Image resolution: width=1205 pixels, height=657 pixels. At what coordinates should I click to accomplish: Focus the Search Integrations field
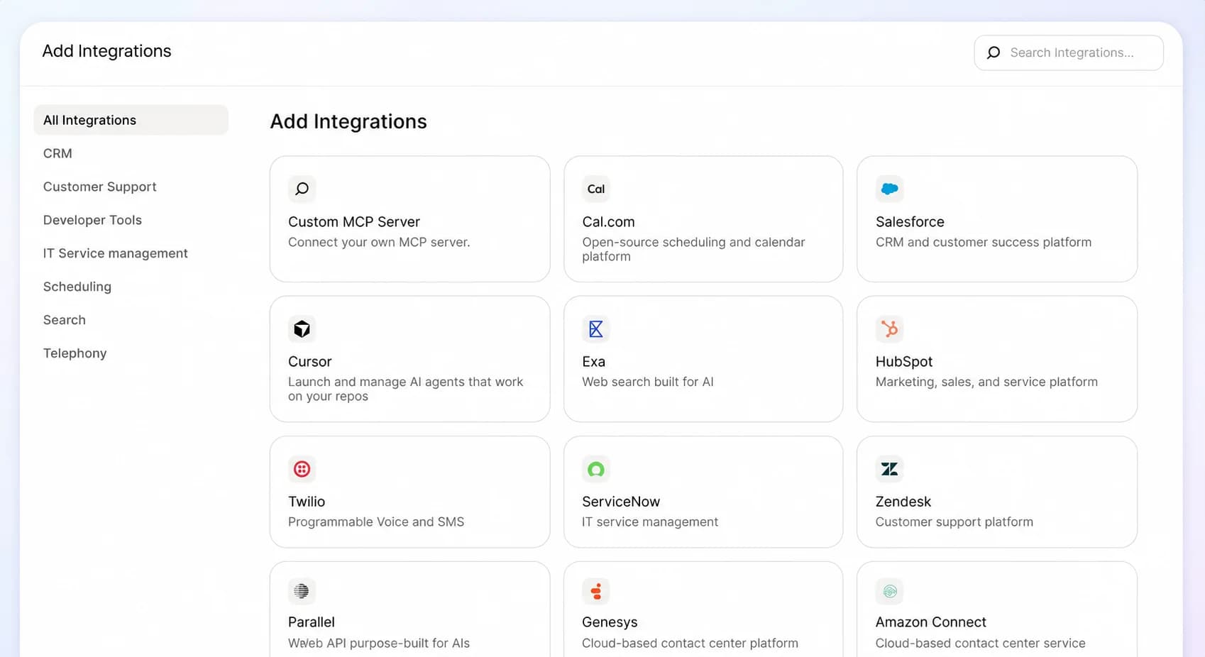pyautogui.click(x=1069, y=53)
